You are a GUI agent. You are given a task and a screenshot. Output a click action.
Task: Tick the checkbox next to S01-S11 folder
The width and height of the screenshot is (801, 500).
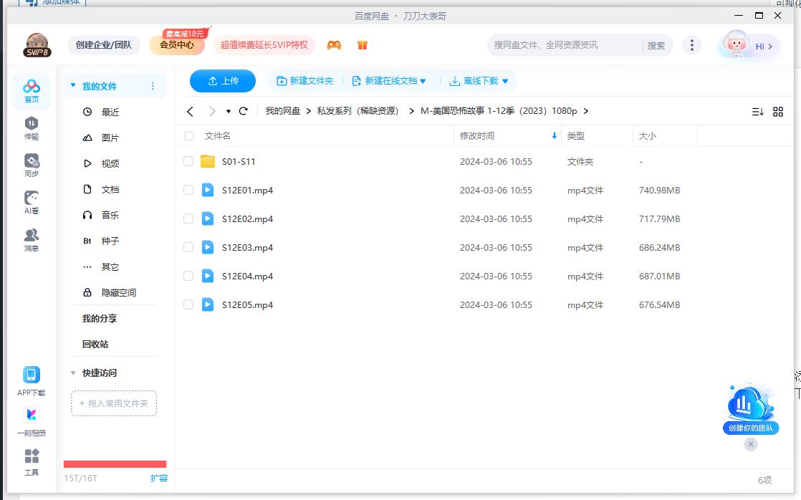coord(188,161)
